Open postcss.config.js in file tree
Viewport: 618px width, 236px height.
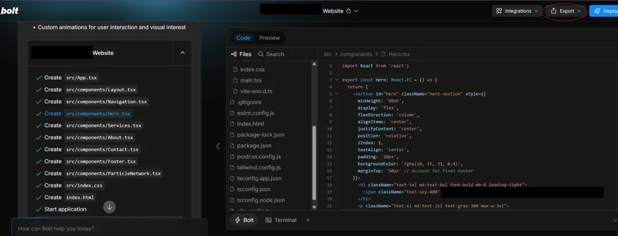(259, 157)
